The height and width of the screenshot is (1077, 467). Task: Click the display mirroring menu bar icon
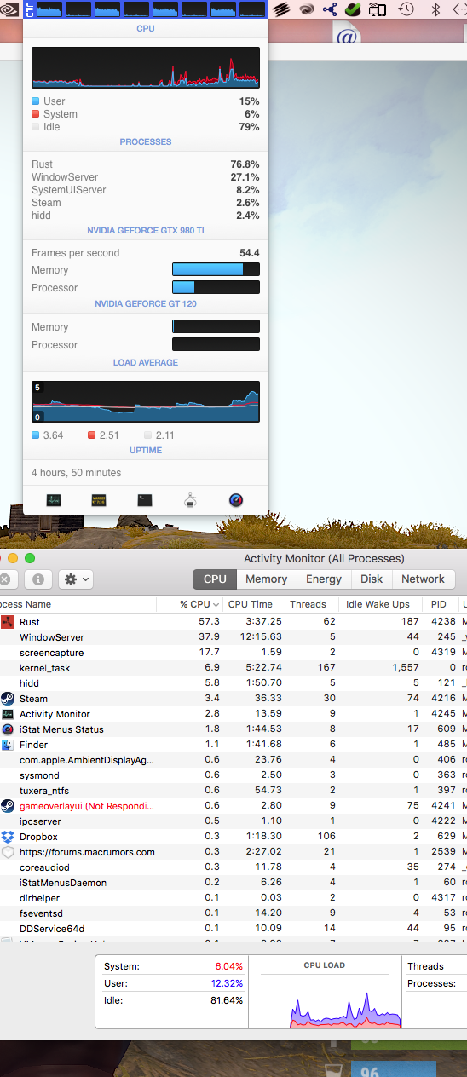point(378,9)
